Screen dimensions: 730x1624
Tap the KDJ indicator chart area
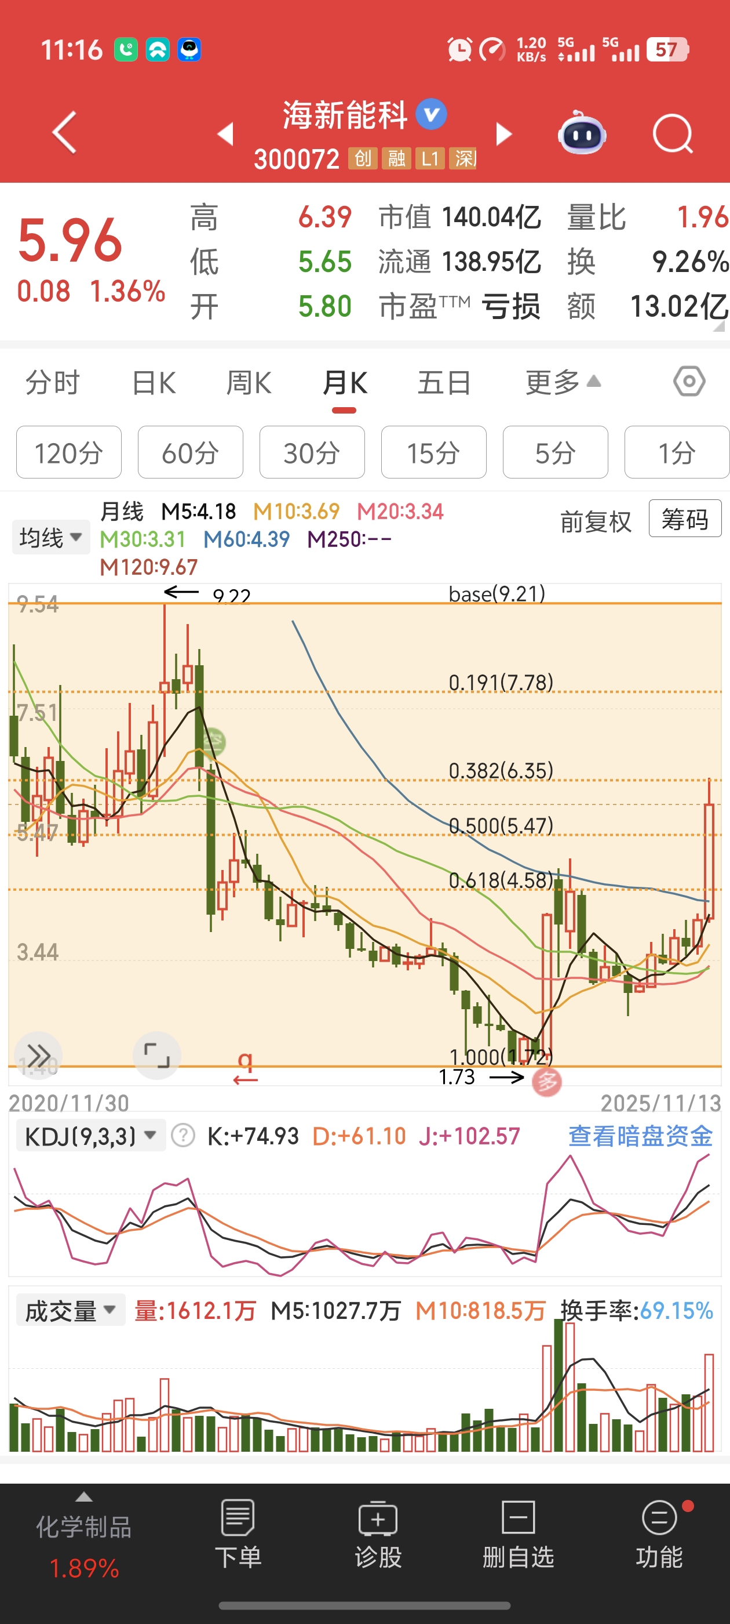tap(364, 1214)
